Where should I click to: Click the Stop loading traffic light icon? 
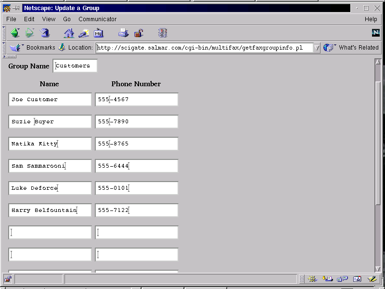[x=163, y=33]
